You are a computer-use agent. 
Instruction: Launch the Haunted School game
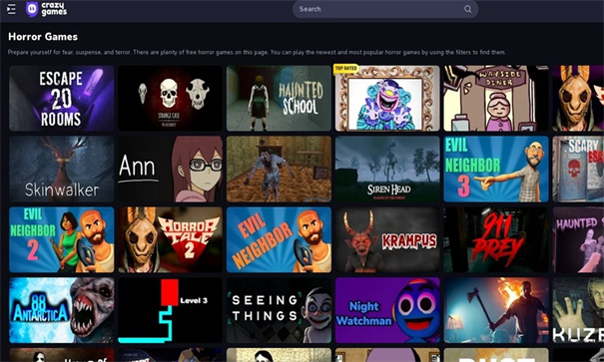(x=279, y=98)
